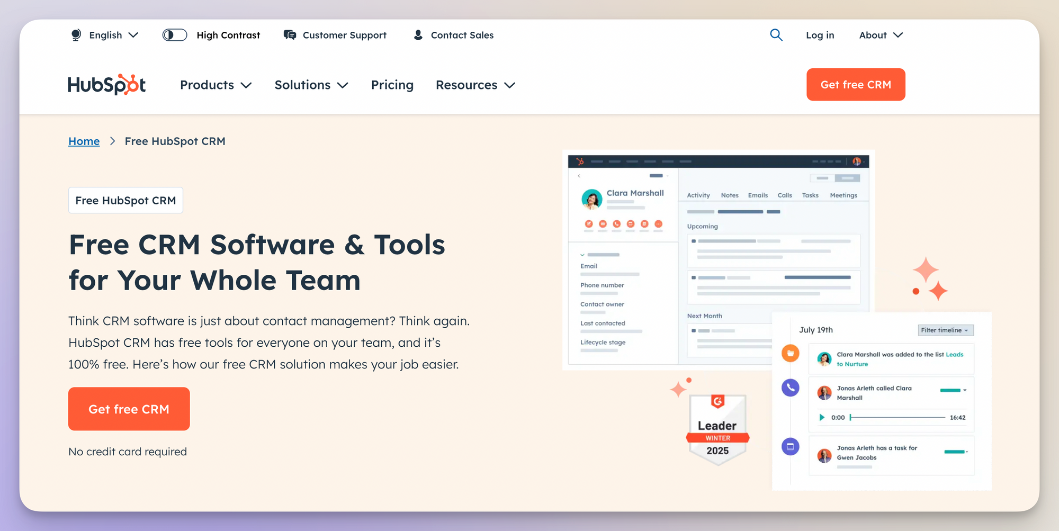The width and height of the screenshot is (1059, 531).
Task: Click the Phone number field label
Action: pyautogui.click(x=602, y=285)
